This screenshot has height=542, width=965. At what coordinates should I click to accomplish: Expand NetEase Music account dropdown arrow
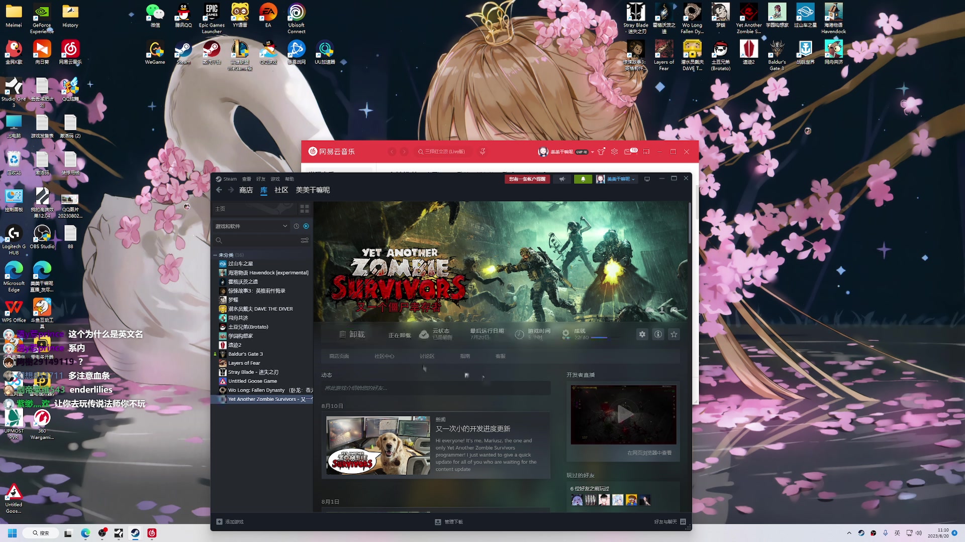[593, 152]
